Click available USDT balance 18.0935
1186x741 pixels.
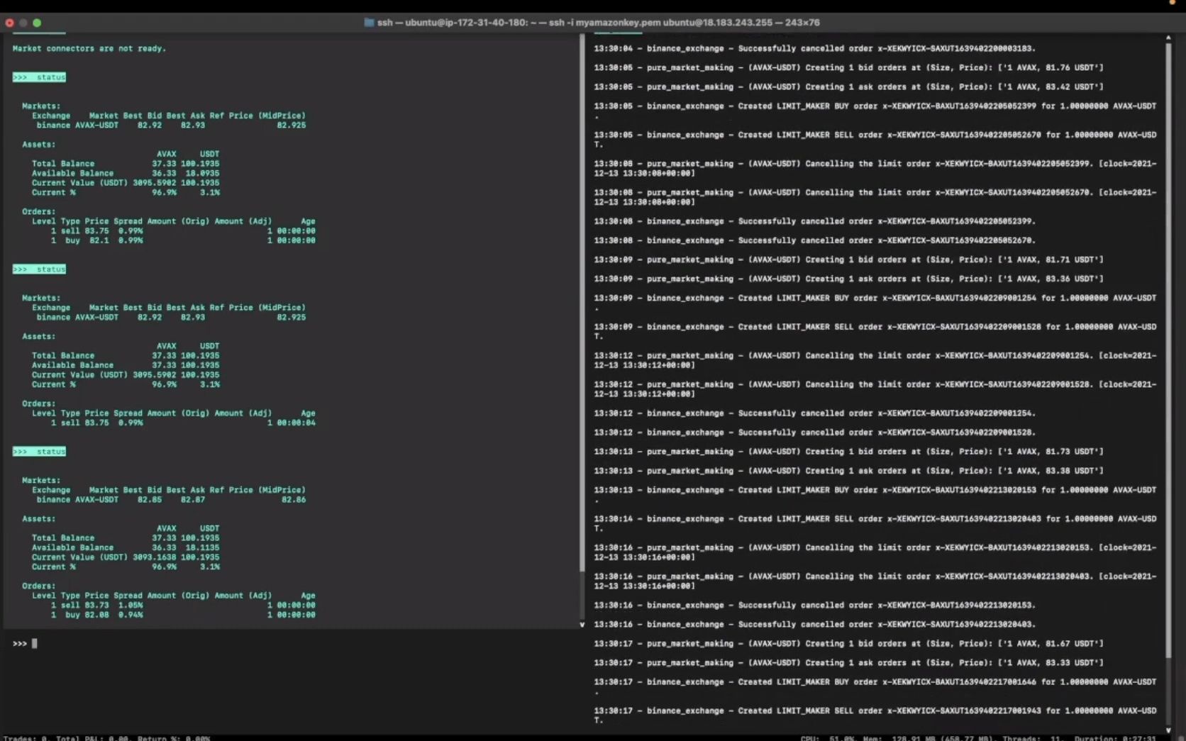tap(202, 173)
